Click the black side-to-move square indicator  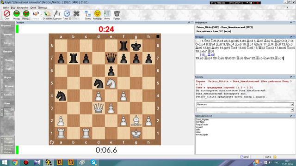coord(158,36)
